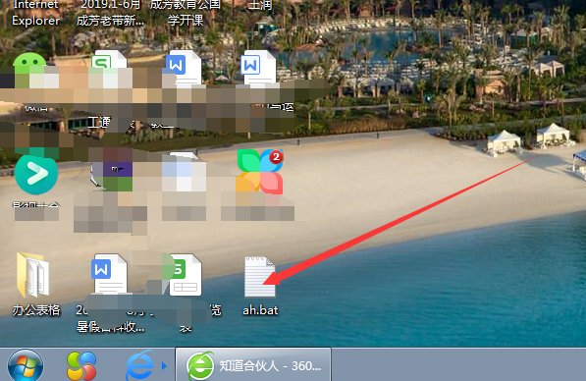Open the four-petal app with badge 2

(x=260, y=172)
